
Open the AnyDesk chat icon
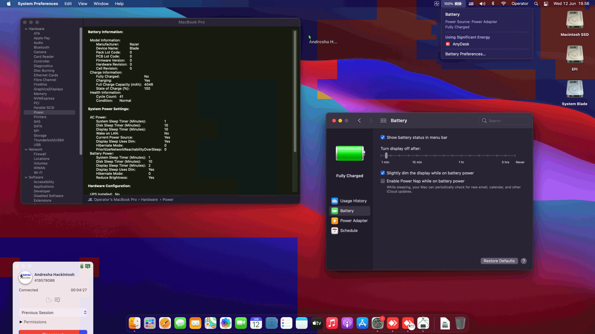pyautogui.click(x=57, y=300)
